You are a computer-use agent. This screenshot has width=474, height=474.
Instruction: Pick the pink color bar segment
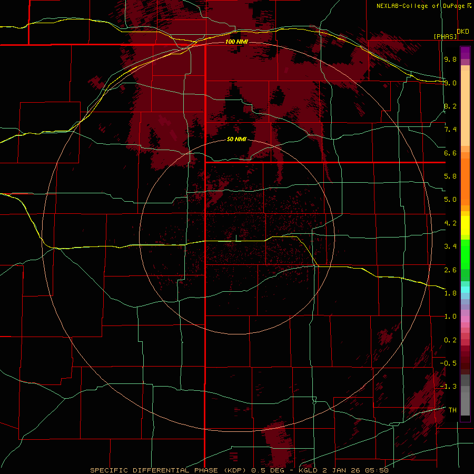(465, 319)
